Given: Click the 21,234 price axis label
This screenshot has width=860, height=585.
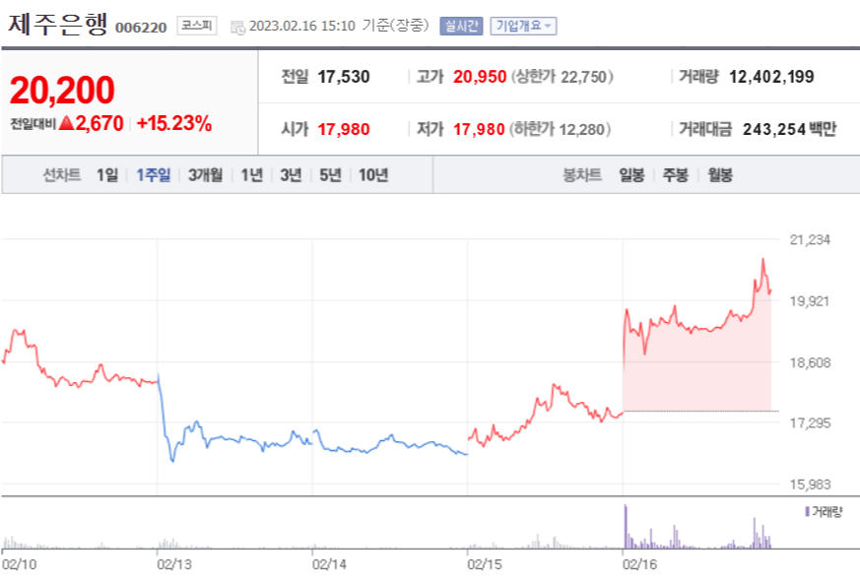Looking at the screenshot, I should pos(810,239).
